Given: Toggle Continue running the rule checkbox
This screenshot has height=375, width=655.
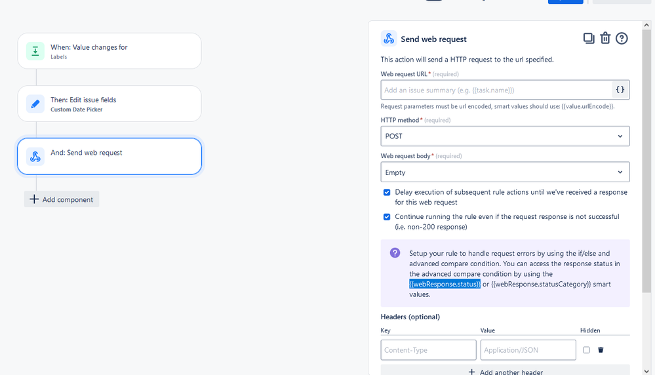Looking at the screenshot, I should point(387,217).
